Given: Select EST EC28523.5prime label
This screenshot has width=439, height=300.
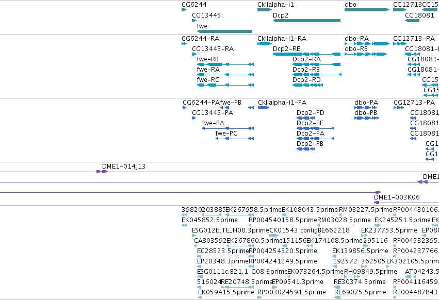Looking at the screenshot, I should 223,252.
